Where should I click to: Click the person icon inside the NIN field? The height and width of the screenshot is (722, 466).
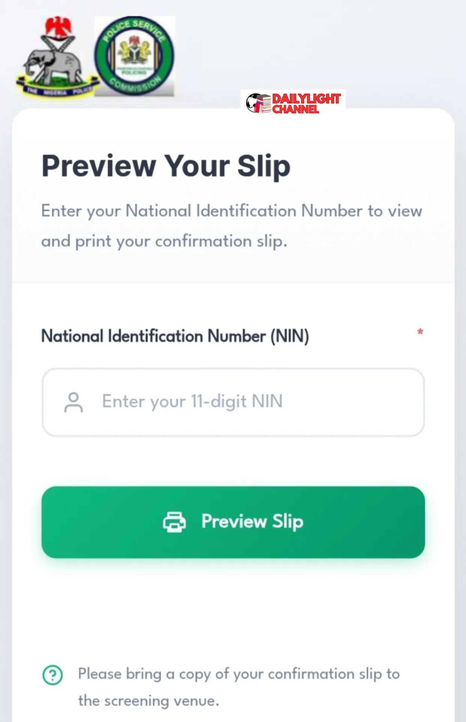click(x=74, y=402)
